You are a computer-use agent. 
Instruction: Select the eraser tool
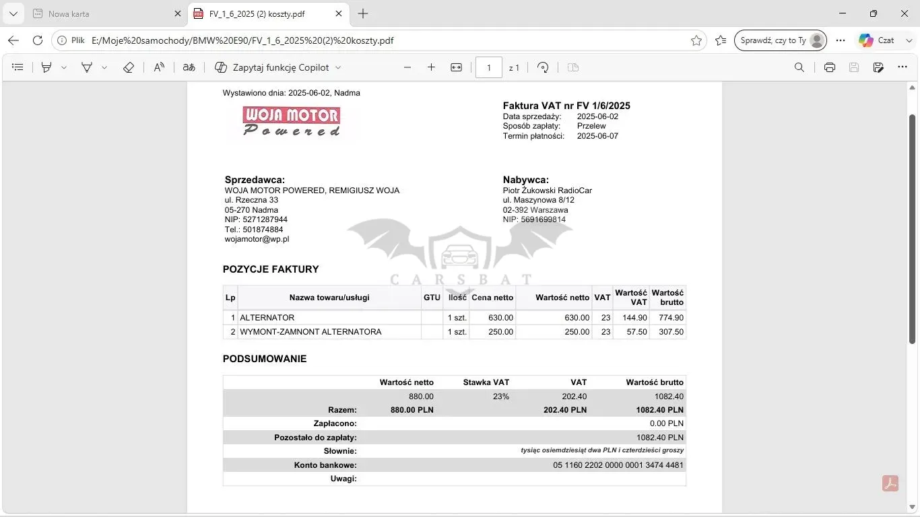tap(129, 67)
